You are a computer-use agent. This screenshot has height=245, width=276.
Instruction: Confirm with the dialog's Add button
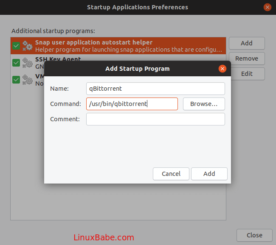pos(209,174)
